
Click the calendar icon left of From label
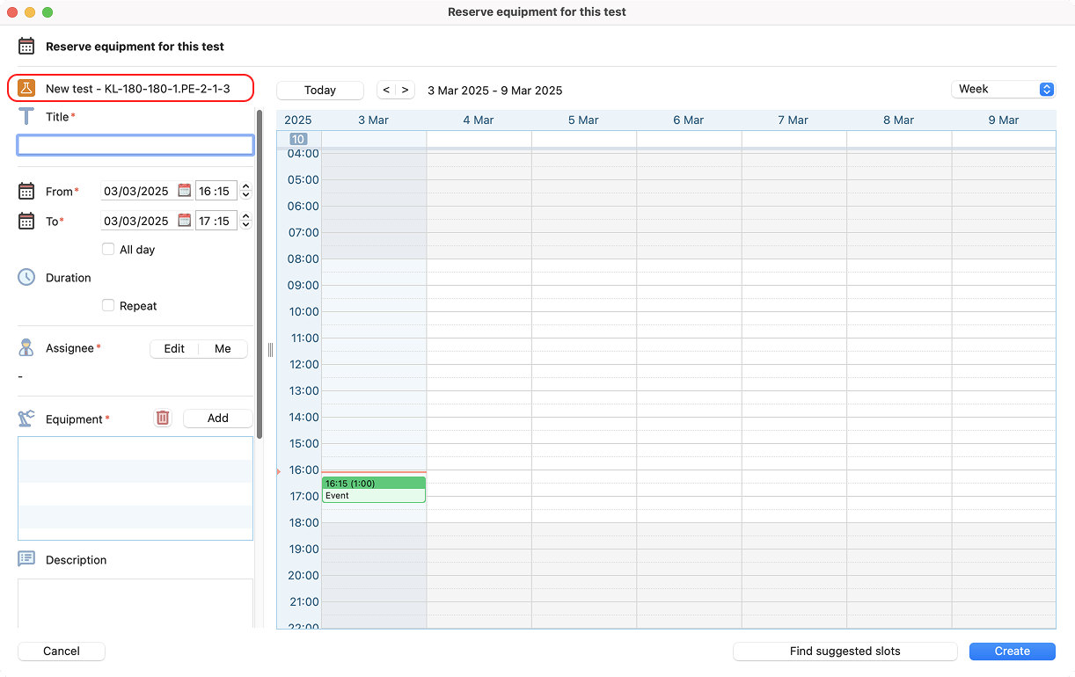pos(26,191)
